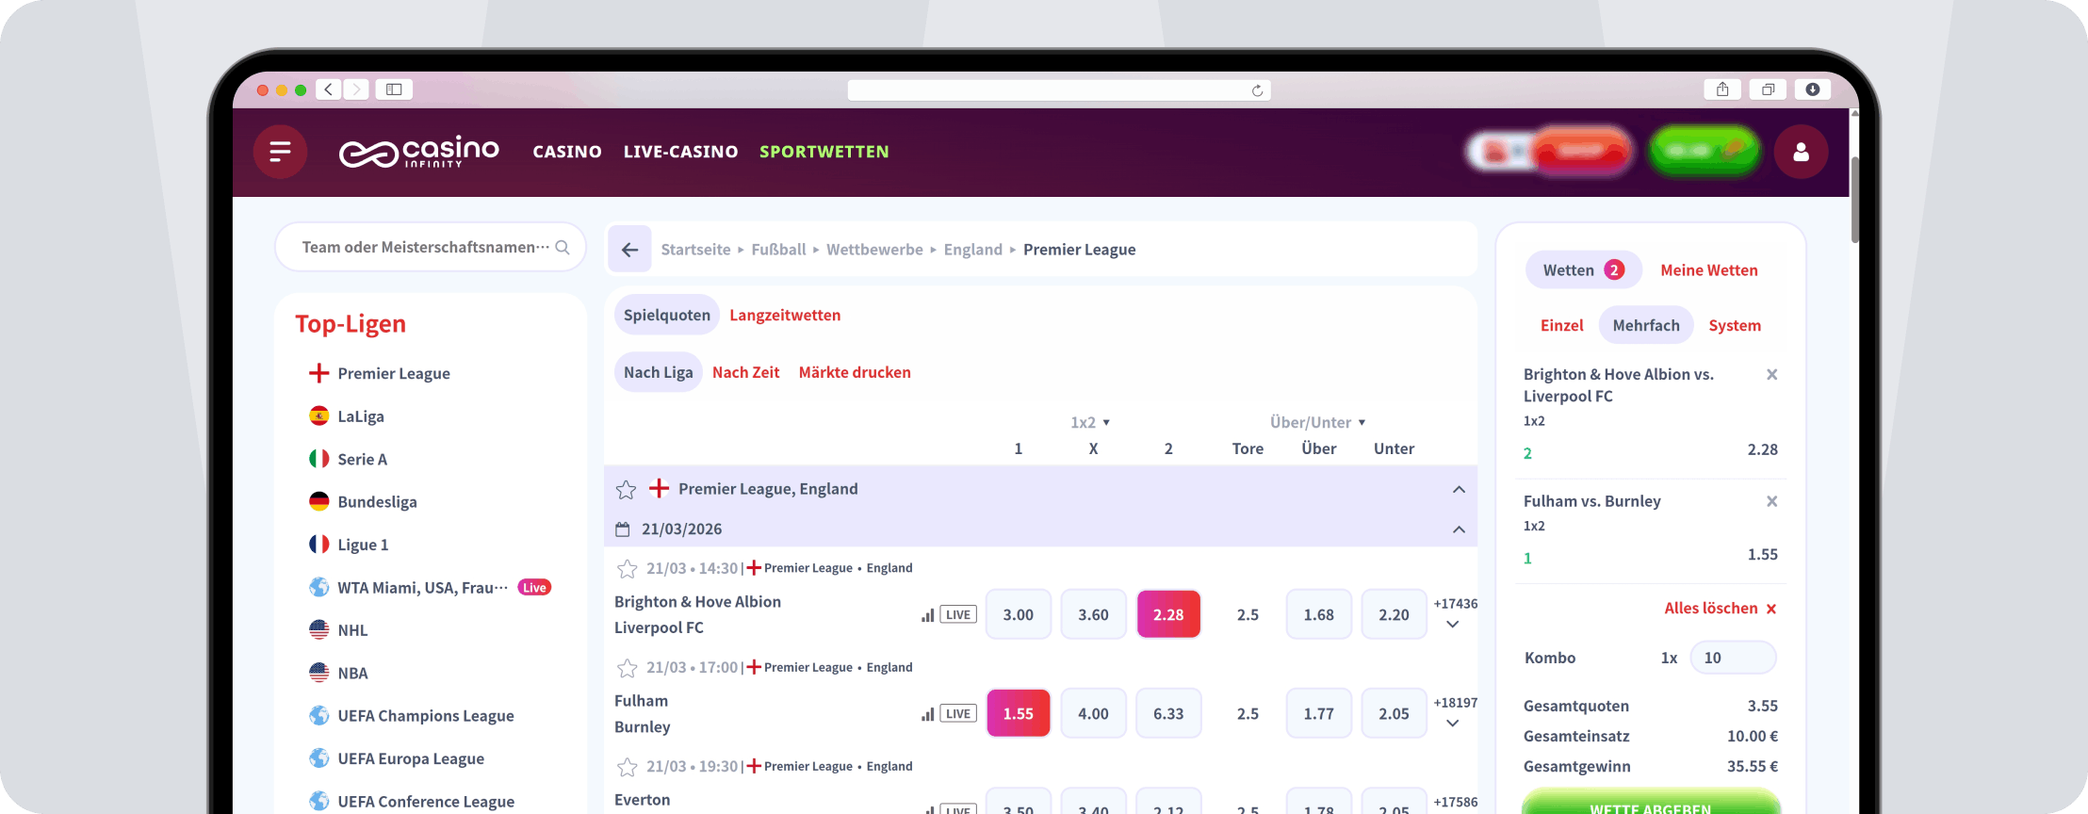Expand more markets +18197 for Fulham match
The height and width of the screenshot is (814, 2088).
click(1454, 713)
